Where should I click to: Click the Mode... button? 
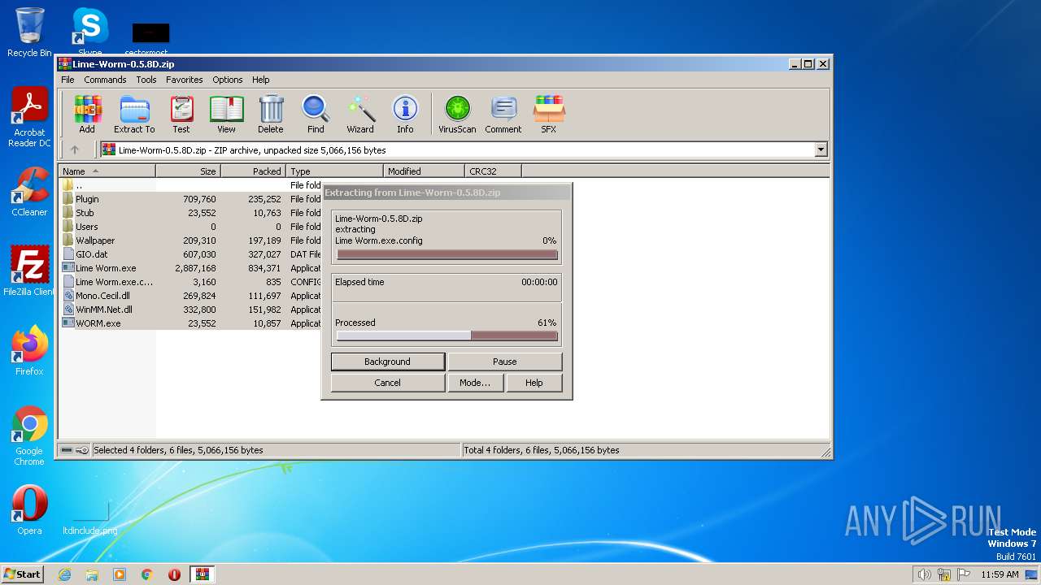click(x=475, y=383)
